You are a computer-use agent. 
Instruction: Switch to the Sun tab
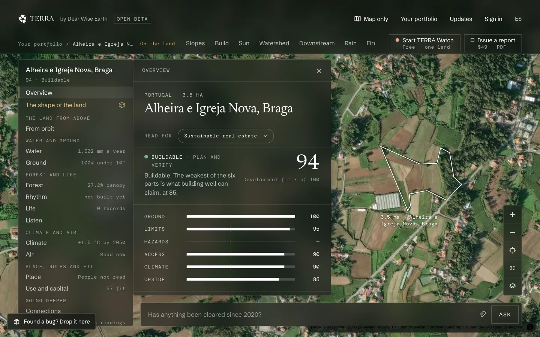click(244, 43)
